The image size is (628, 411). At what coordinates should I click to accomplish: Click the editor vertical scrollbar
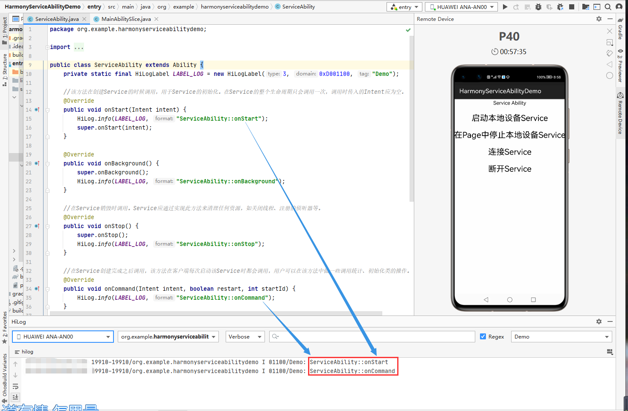[412, 119]
